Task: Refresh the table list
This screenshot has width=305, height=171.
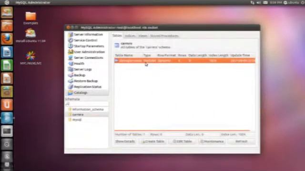Action: [x=242, y=142]
